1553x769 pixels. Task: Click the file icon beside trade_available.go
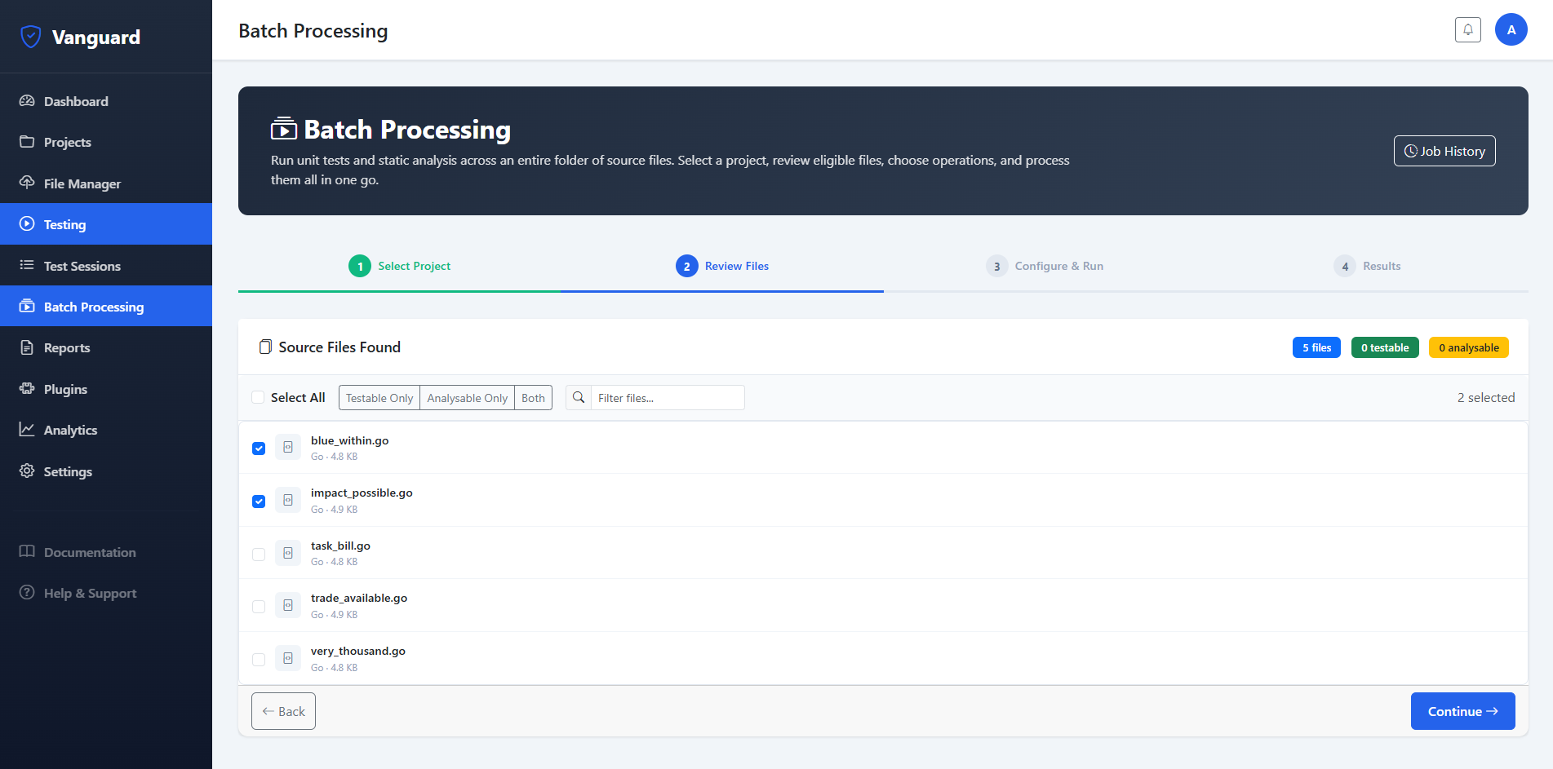[x=287, y=605]
